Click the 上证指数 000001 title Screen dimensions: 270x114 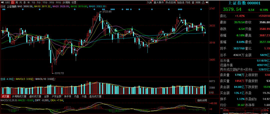[245, 3]
